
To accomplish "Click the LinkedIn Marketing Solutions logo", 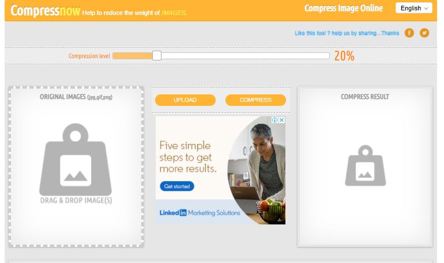I will click(x=200, y=213).
